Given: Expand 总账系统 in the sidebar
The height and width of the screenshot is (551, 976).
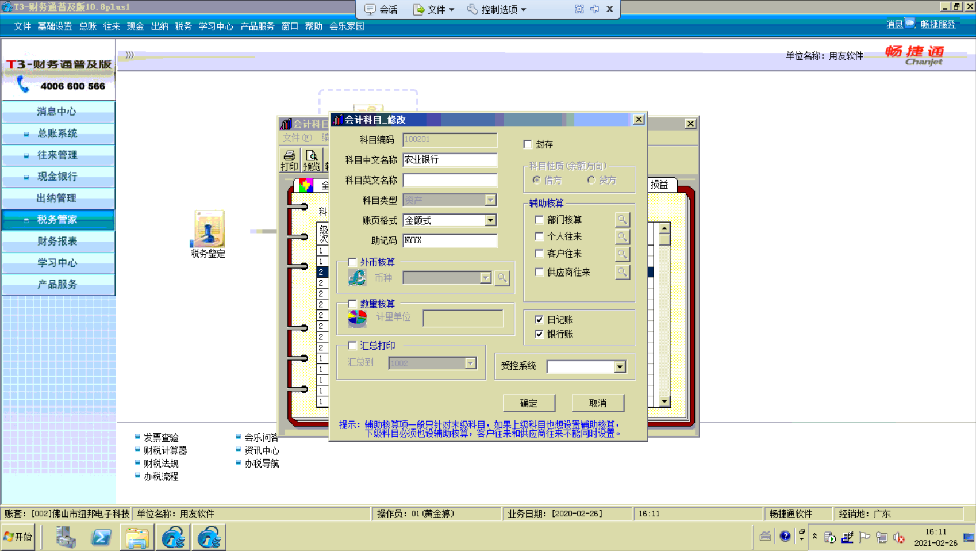Looking at the screenshot, I should (57, 133).
